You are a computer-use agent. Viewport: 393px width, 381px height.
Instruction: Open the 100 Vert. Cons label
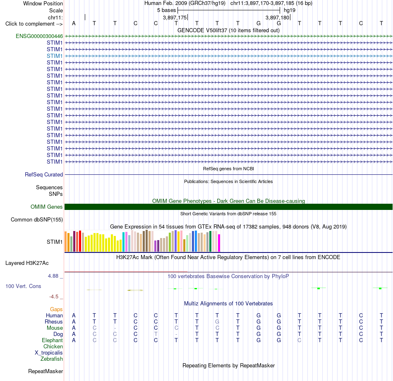23,286
